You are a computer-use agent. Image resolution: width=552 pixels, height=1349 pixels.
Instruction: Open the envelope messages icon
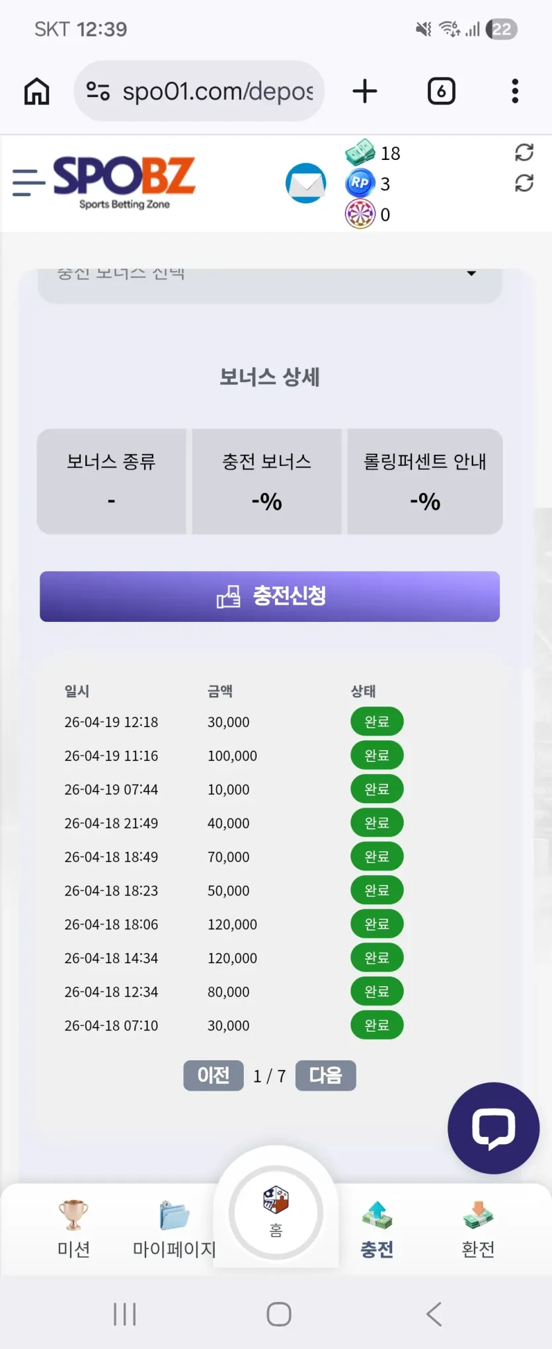tap(305, 183)
